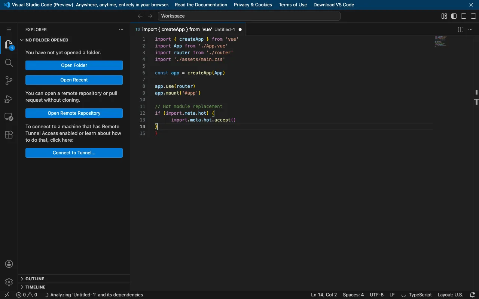
Task: Click import.meta.hot.accept() on line 13
Action: (204, 120)
